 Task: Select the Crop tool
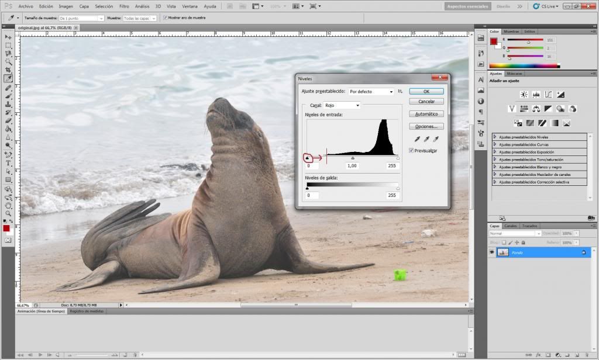click(8, 70)
